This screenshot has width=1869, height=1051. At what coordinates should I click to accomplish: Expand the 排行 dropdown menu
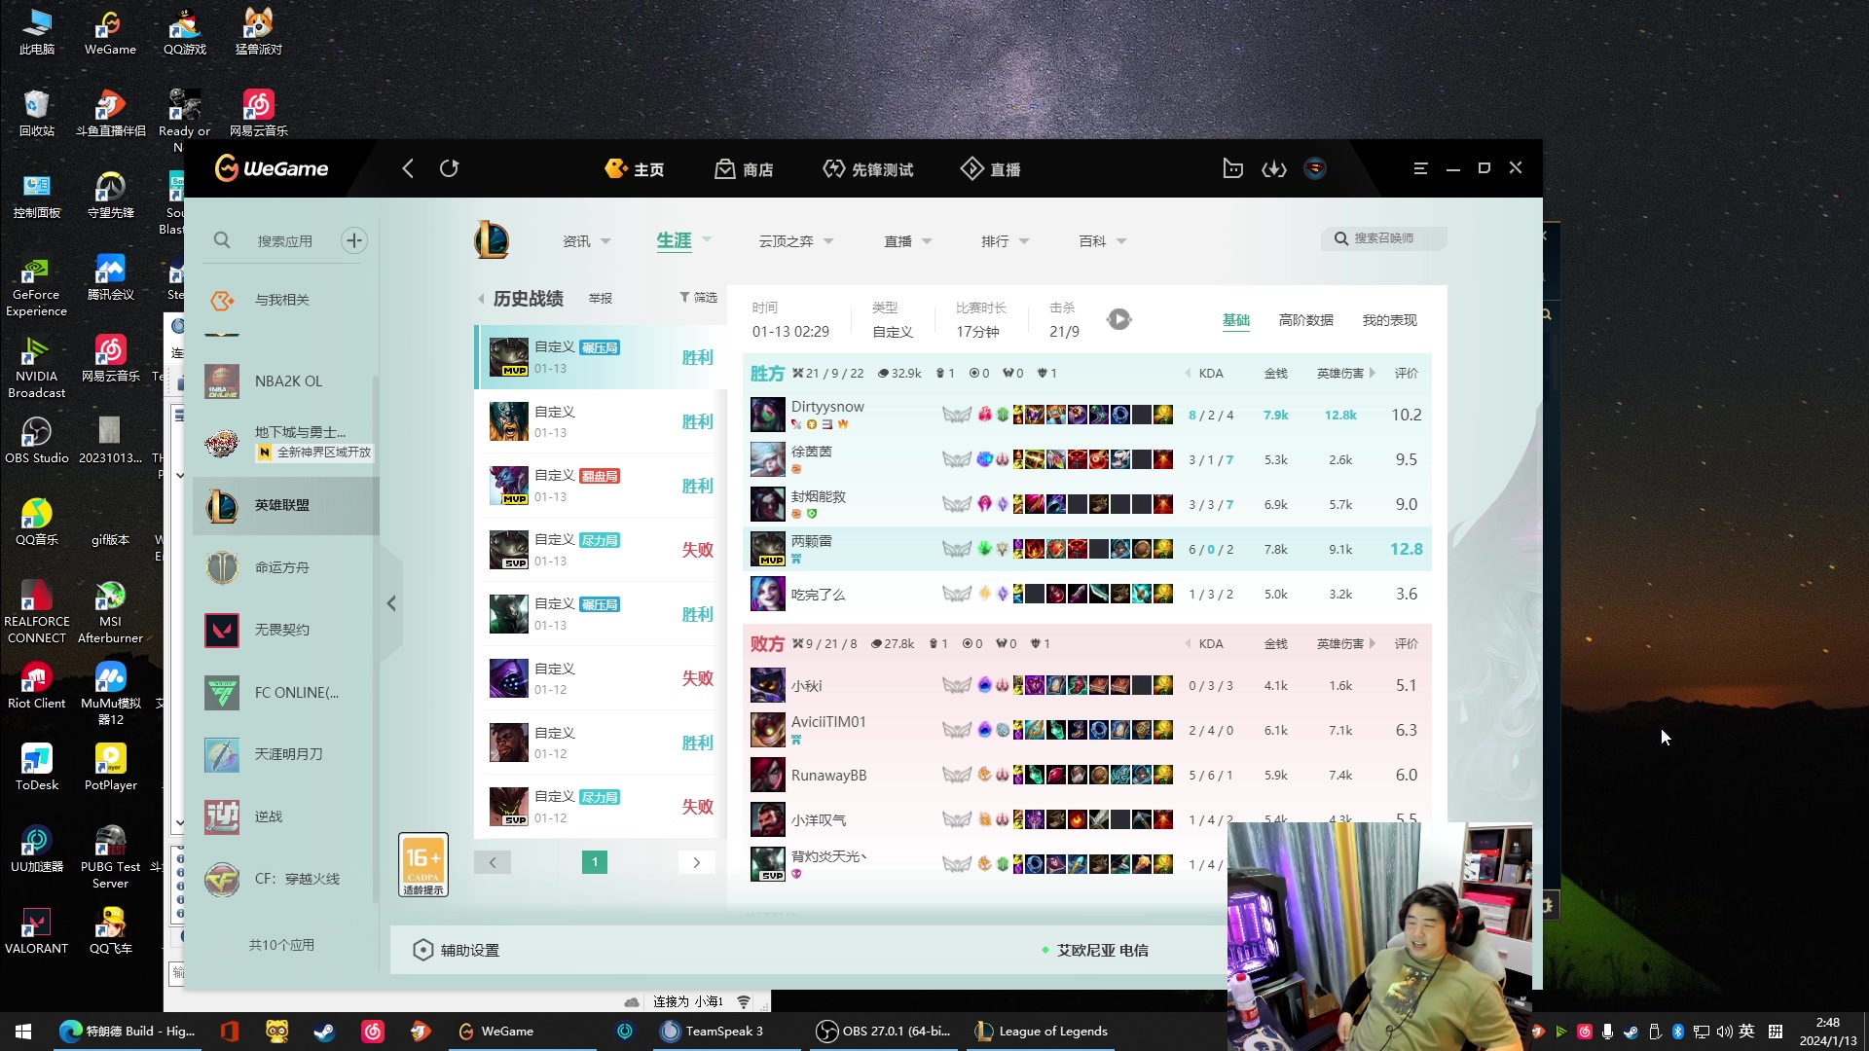(1005, 241)
